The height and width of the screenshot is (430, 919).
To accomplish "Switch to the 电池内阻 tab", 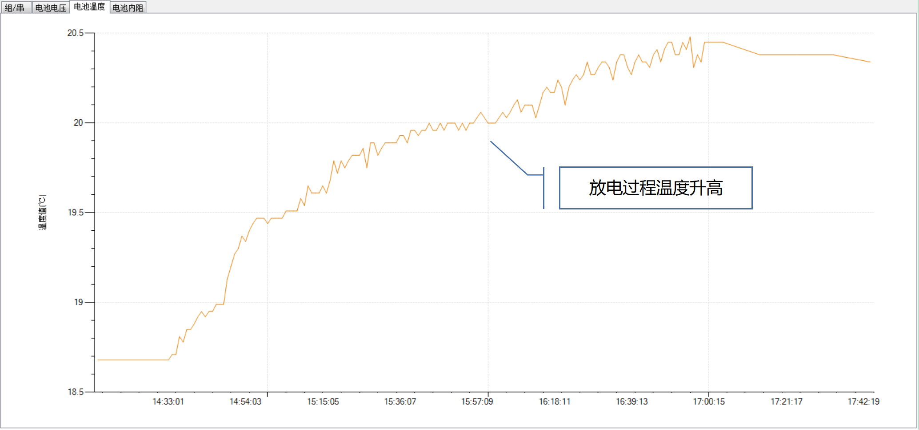I will tap(128, 8).
